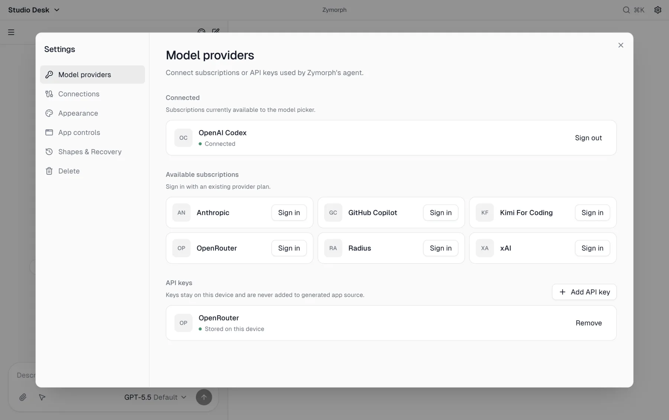Screen dimensions: 669x420
Task: Sign in to Anthropic
Action: pos(289,213)
